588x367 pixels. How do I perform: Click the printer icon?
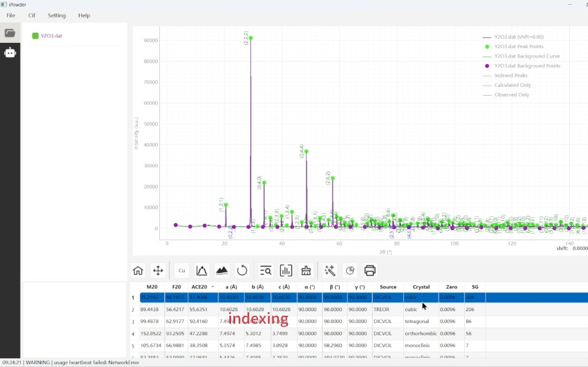tap(370, 270)
